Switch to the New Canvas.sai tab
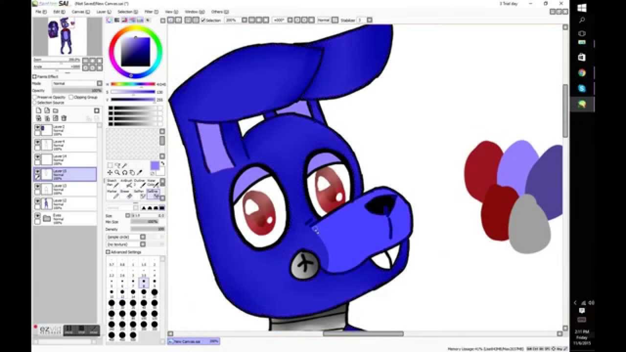 click(194, 341)
